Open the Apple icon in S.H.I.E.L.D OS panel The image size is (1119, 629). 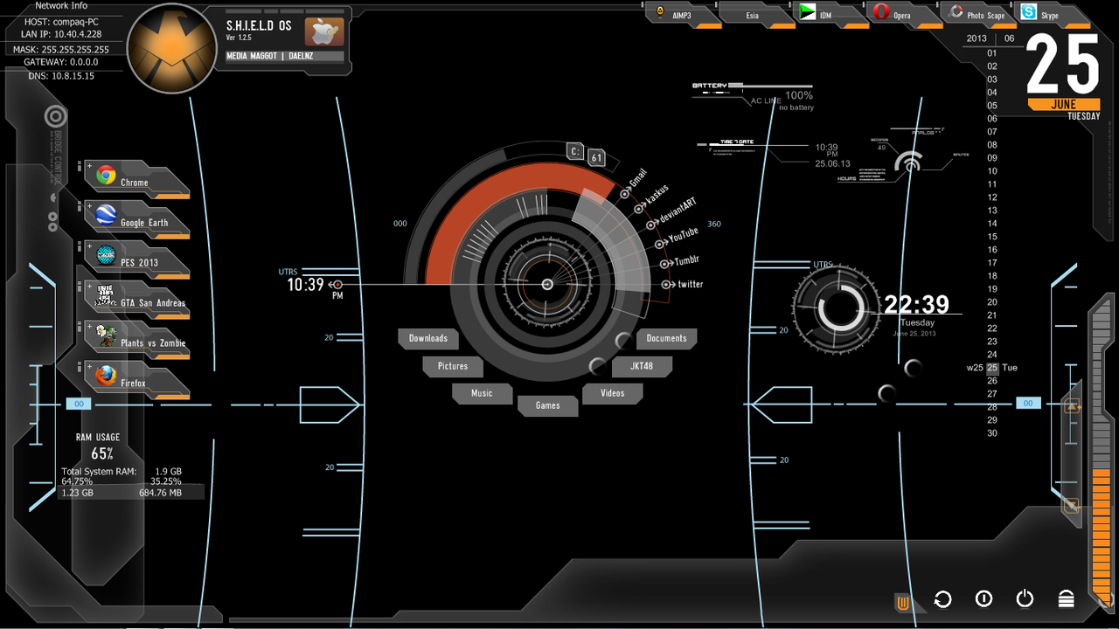323,32
